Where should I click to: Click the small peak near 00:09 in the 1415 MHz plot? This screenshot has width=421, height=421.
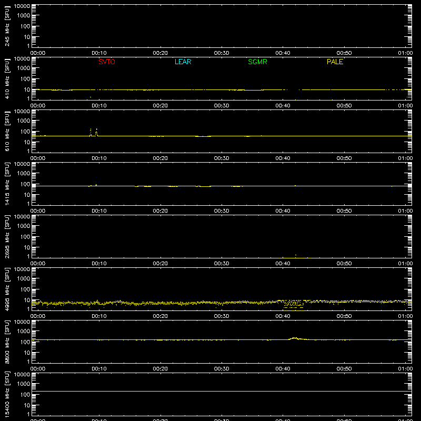tap(96, 185)
